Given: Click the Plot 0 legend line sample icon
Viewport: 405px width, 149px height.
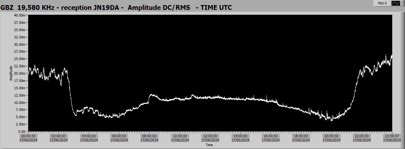Looking at the screenshot, I should click(x=395, y=3).
